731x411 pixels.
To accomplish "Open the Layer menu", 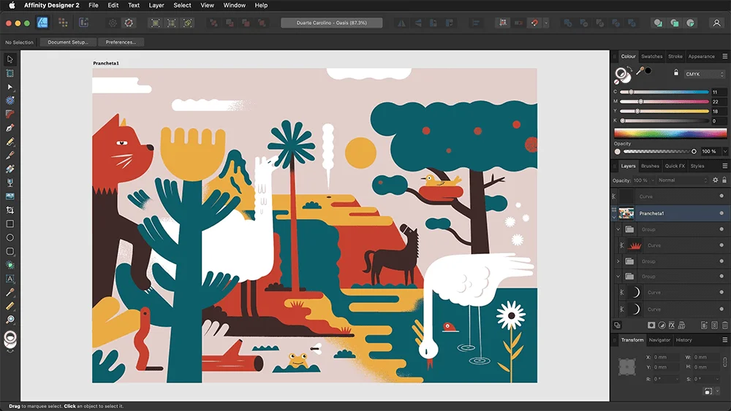I will coord(156,5).
